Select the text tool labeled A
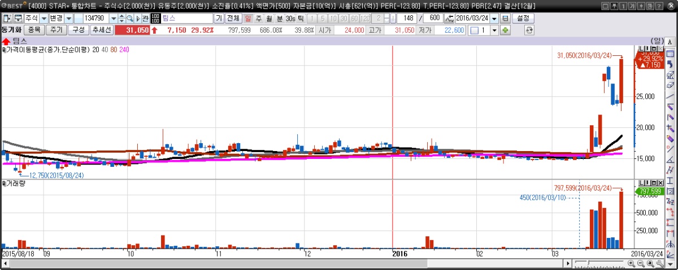The image size is (678, 270). click(x=670, y=43)
